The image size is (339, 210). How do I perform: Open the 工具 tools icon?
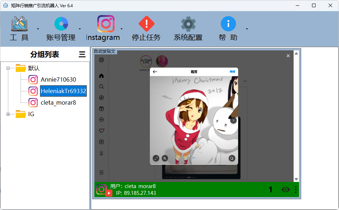pos(19,24)
